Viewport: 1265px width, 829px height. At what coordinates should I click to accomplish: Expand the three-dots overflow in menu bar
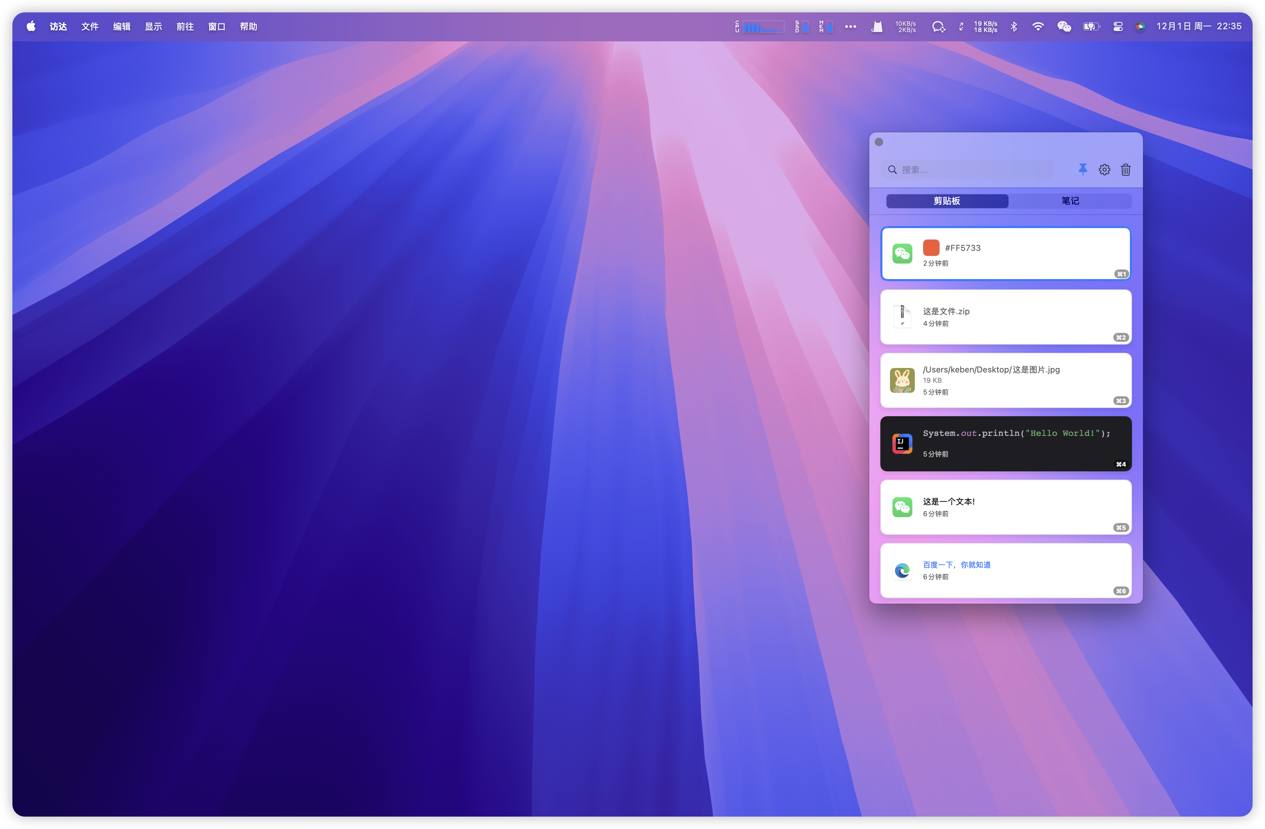pos(850,27)
